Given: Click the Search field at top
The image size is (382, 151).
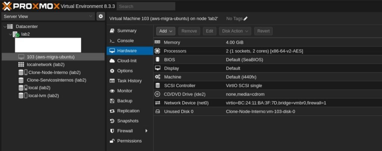Looking at the screenshot, I should (145, 6).
